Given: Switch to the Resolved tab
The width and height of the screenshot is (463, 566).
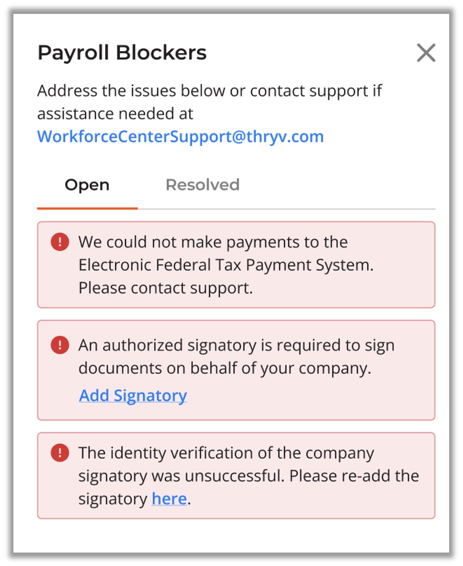Looking at the screenshot, I should click(x=202, y=185).
